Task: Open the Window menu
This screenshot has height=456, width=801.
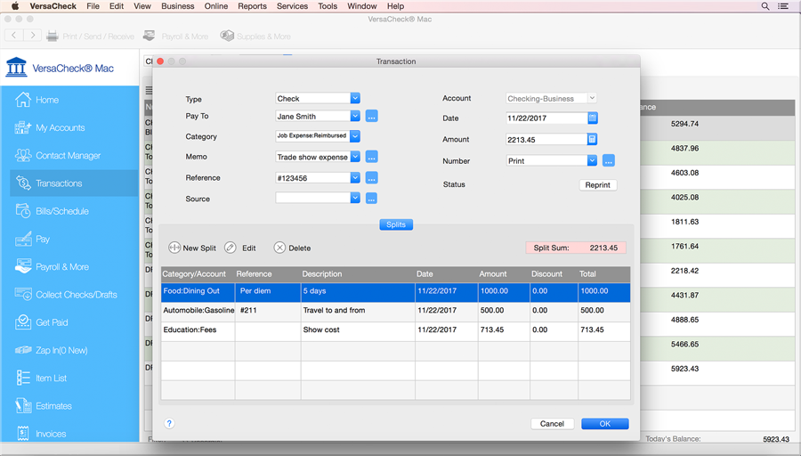Action: pos(361,6)
